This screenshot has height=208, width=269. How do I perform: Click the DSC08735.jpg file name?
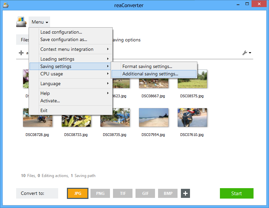tap(115, 135)
